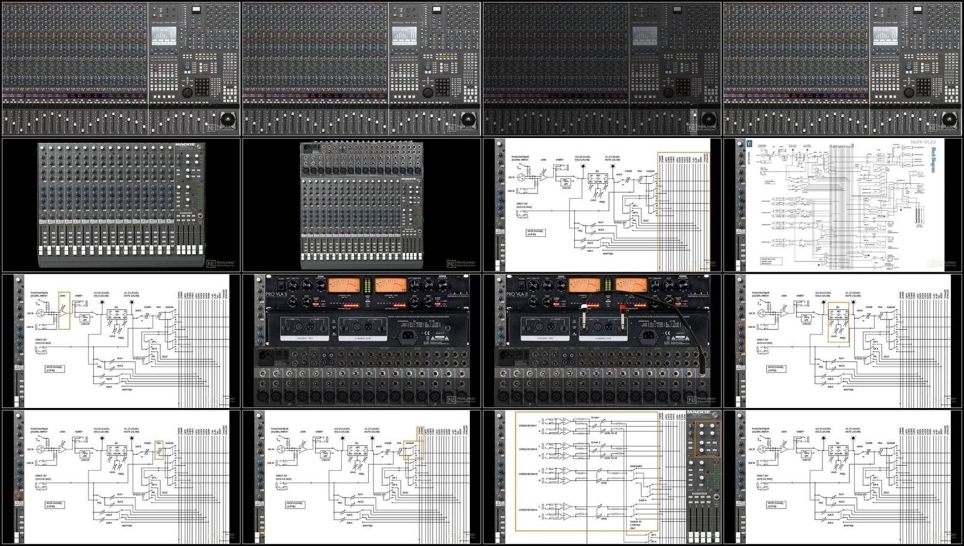
Task: Click the left orange VU meter on uncabled PRO VLA
Action: point(344,284)
